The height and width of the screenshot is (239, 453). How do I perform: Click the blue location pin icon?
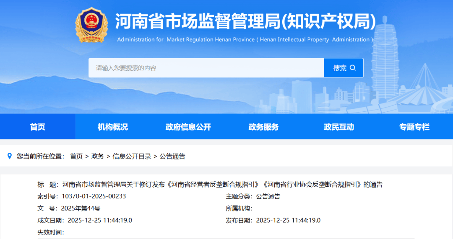(x=10, y=156)
